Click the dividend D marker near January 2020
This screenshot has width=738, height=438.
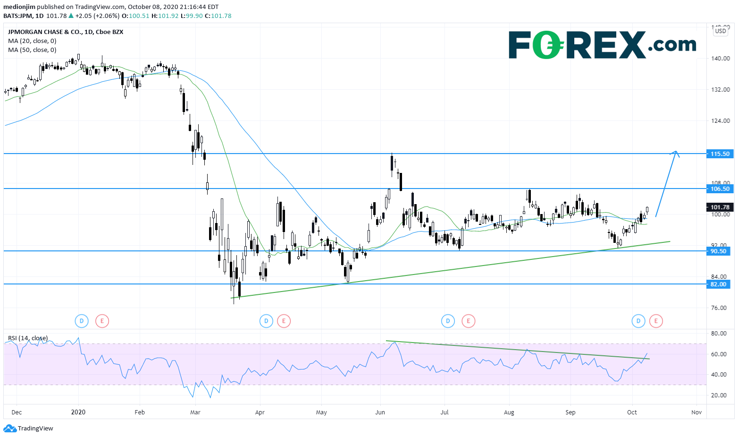pos(82,322)
